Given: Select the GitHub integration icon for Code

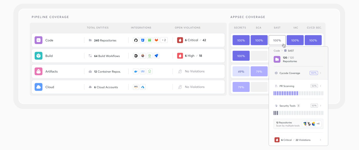Looking at the screenshot, I should pos(136,40).
